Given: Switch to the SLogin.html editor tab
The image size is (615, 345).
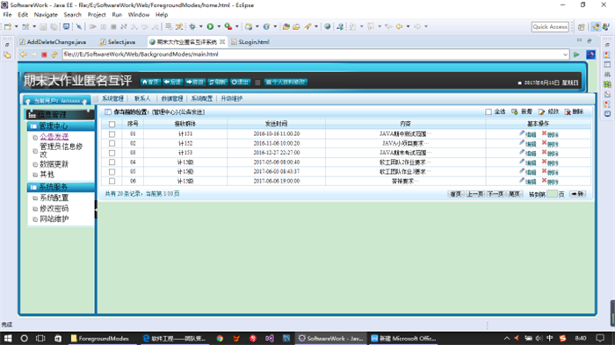Looking at the screenshot, I should (250, 42).
